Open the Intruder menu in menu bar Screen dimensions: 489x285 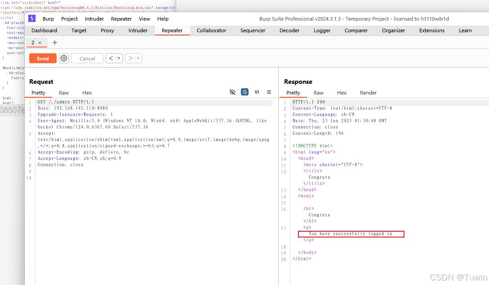click(x=94, y=19)
